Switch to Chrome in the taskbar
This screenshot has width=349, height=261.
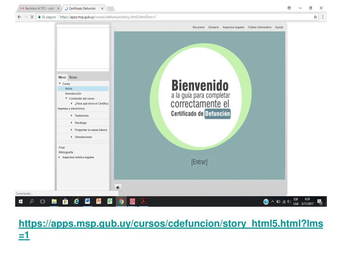point(121,201)
